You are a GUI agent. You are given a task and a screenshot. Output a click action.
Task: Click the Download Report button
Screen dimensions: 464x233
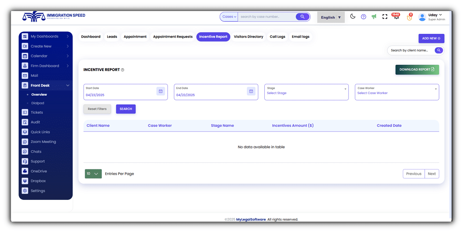tap(417, 69)
